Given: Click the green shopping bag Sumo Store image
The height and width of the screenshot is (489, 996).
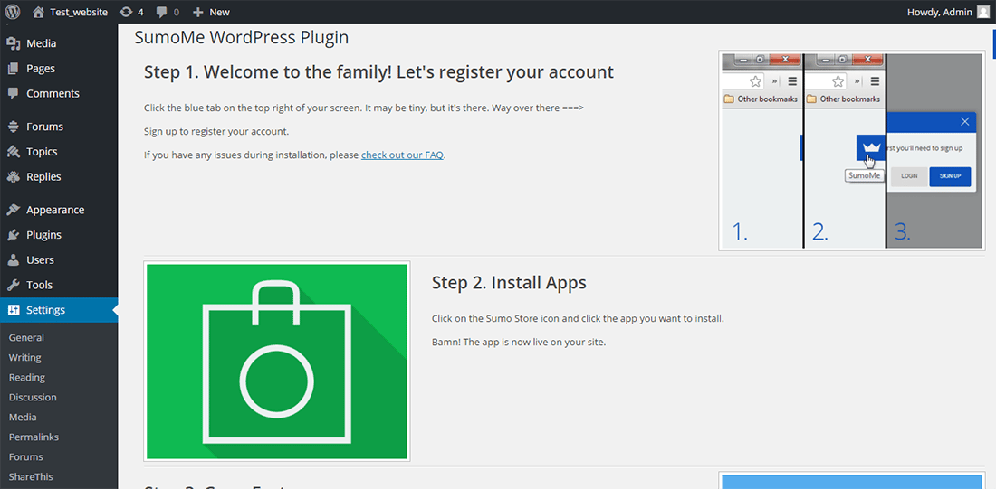Looking at the screenshot, I should pos(276,361).
